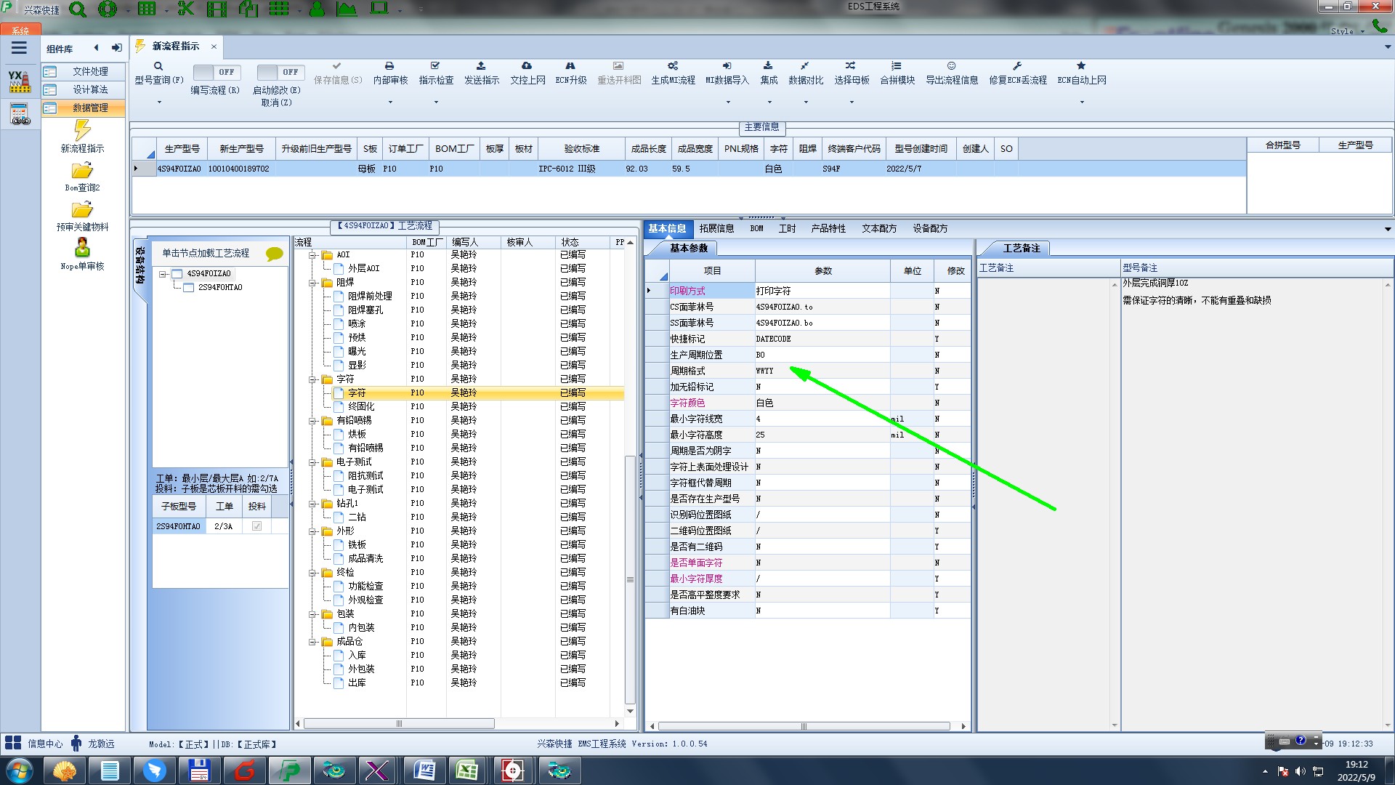
Task: Check the 投料 checkbox for 2S94F0HTA0
Action: tap(256, 526)
